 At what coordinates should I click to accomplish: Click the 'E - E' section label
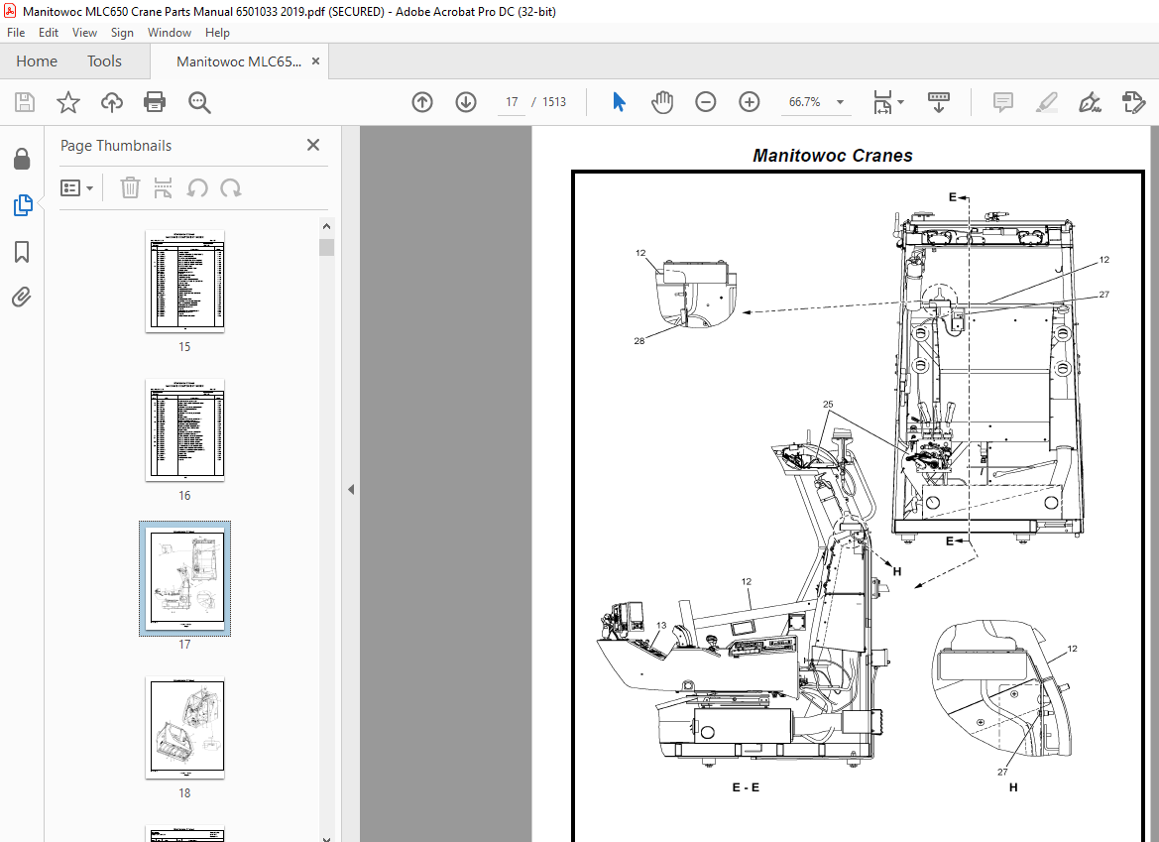746,788
